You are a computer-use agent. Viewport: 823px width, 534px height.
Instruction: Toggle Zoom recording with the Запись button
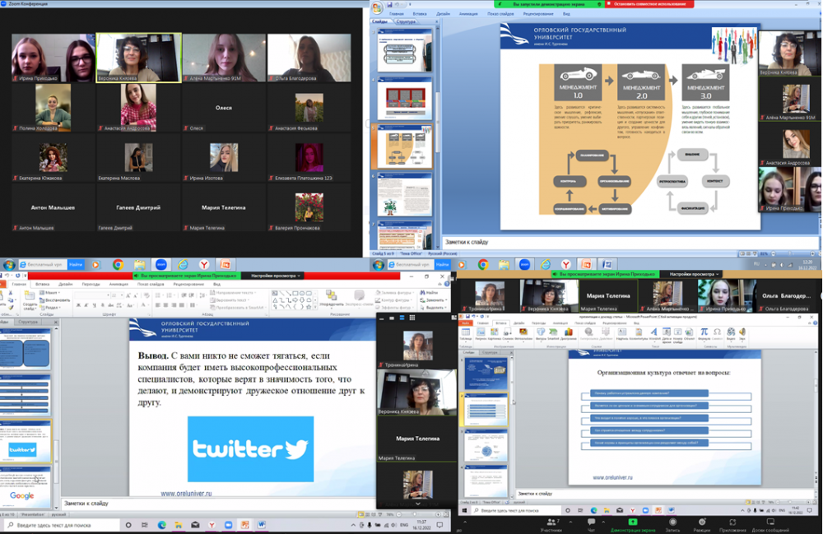(672, 523)
